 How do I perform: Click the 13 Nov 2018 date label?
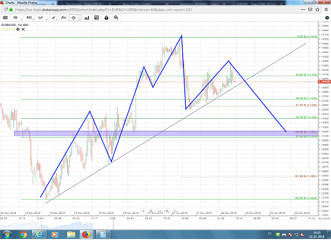(x=57, y=213)
